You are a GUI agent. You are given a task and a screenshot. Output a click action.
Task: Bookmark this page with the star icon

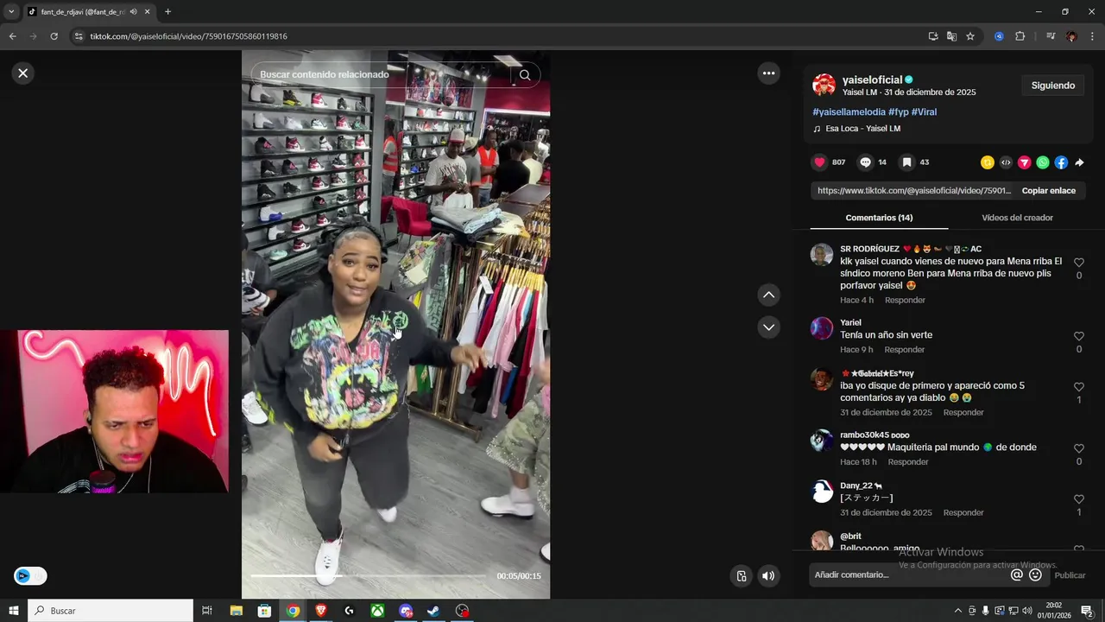pos(970,36)
